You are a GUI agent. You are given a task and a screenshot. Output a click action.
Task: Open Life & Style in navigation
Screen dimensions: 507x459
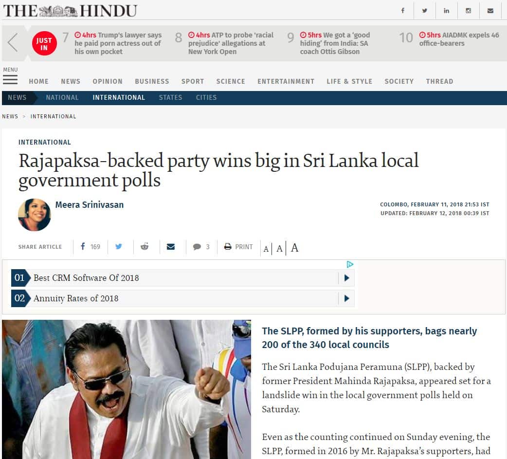349,81
